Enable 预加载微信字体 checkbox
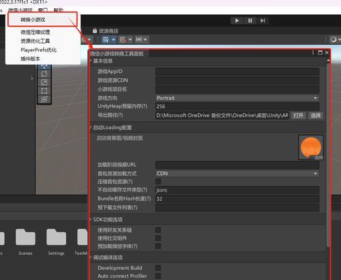 (x=158, y=246)
